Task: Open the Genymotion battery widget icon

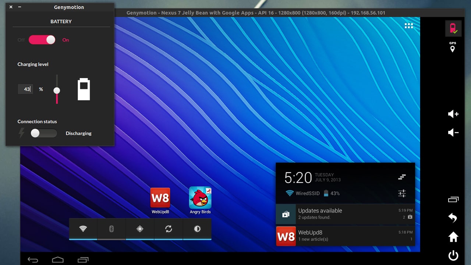Action: tap(453, 28)
